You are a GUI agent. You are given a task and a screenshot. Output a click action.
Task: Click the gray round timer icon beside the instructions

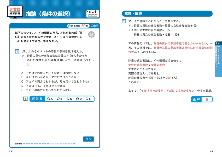coord(91,34)
